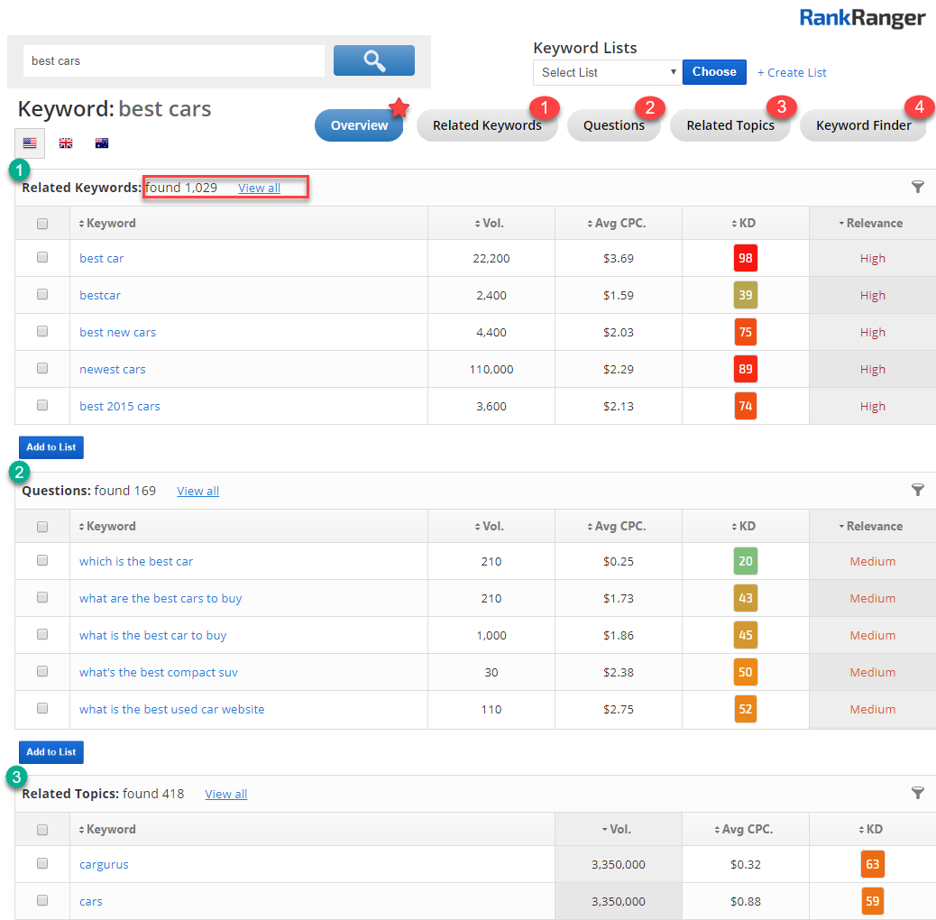The image size is (936, 920).
Task: Tick the 'which is the best car' checkbox
Action: click(42, 560)
